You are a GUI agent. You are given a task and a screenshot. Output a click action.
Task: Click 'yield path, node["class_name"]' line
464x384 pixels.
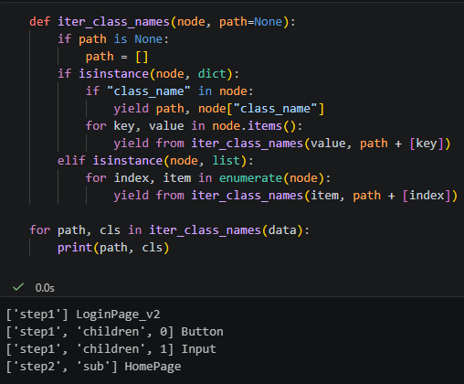[x=219, y=109]
